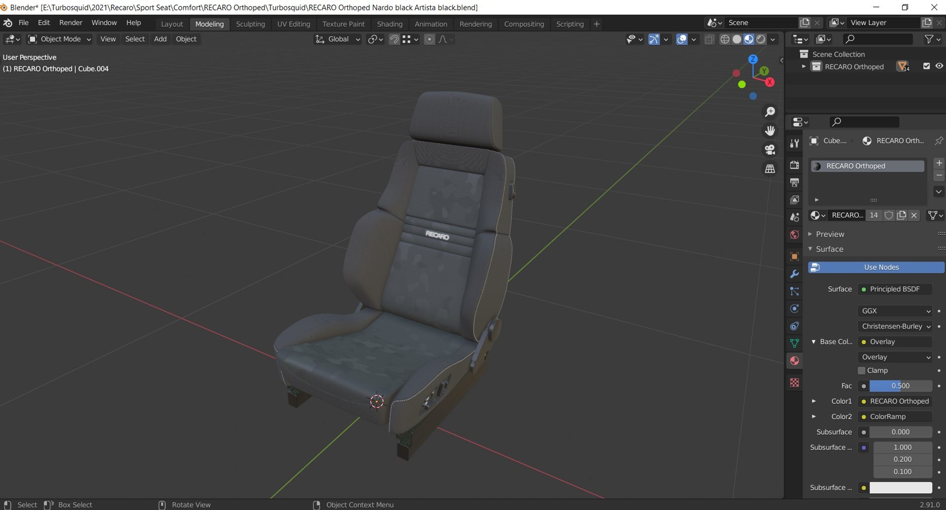Switch to the UV Editing workspace tab

[x=294, y=24]
